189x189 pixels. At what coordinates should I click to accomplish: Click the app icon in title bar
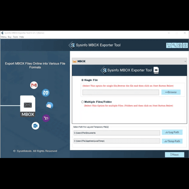pos(2,33)
